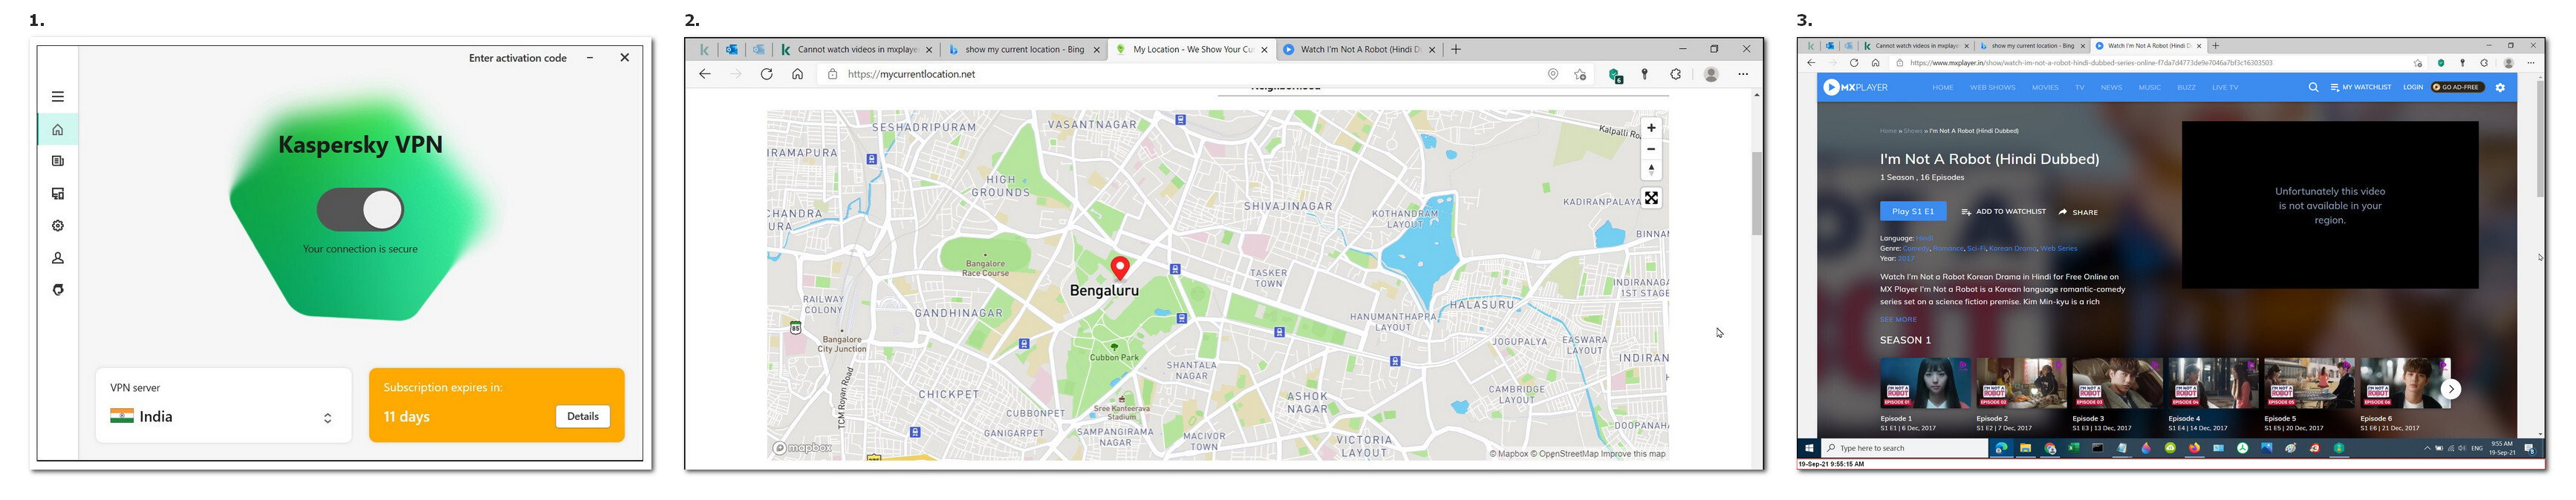Viewport: 2576px width, 500px height.
Task: Open Episode 5 thumbnail
Action: 2309,384
